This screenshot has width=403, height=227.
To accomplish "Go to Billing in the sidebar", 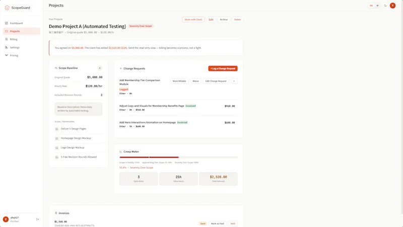I will pos(22,39).
